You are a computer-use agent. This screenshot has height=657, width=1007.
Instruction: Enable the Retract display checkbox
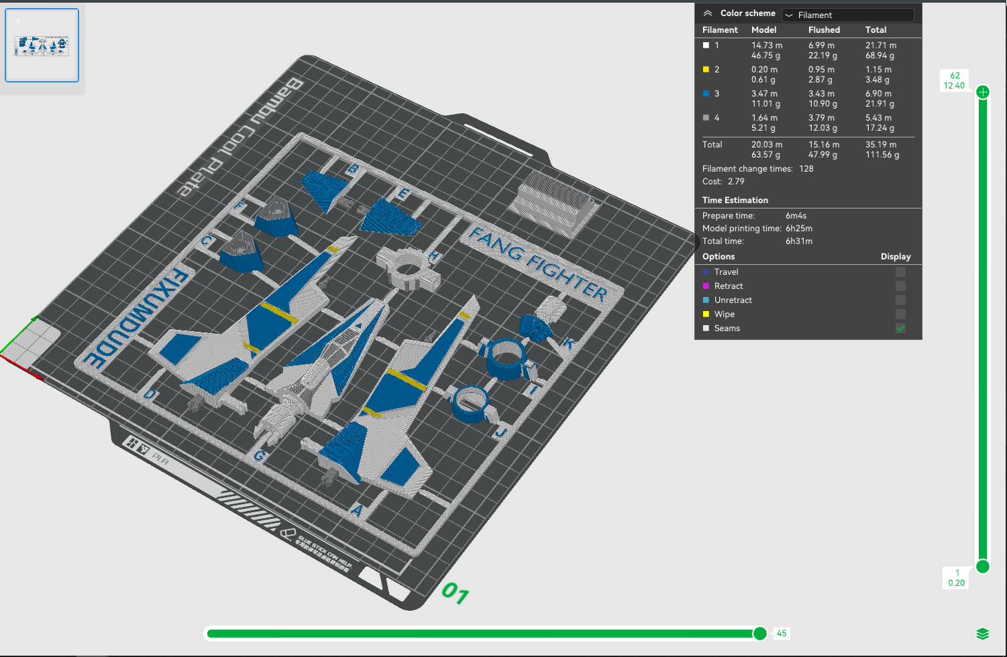coord(900,286)
